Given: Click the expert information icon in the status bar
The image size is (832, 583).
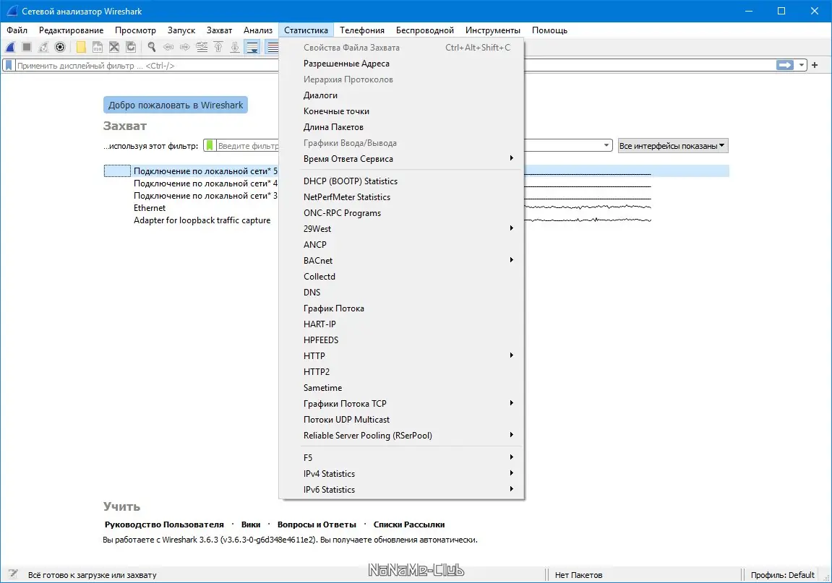Looking at the screenshot, I should tap(13, 574).
